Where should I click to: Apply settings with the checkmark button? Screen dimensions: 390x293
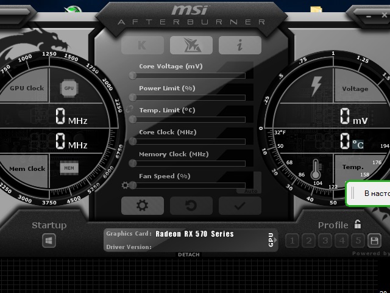click(240, 206)
